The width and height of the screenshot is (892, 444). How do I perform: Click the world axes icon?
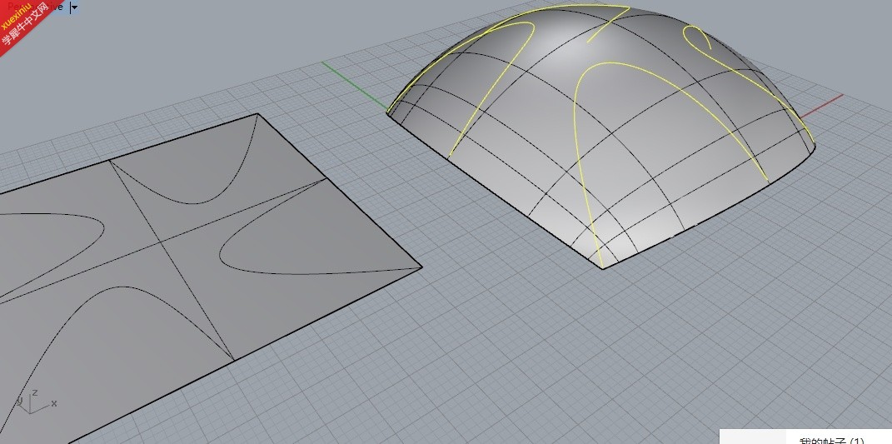click(x=35, y=401)
